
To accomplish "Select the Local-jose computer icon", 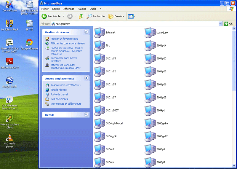I will (150, 33).
